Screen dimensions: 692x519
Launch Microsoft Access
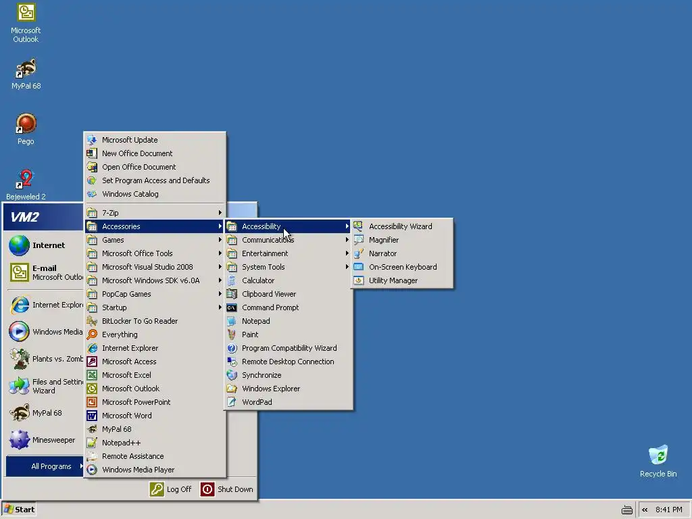click(155, 362)
